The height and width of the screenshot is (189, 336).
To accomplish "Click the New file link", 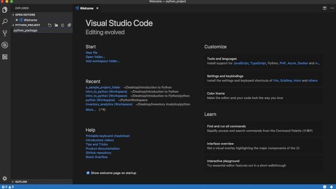I will click(91, 52).
